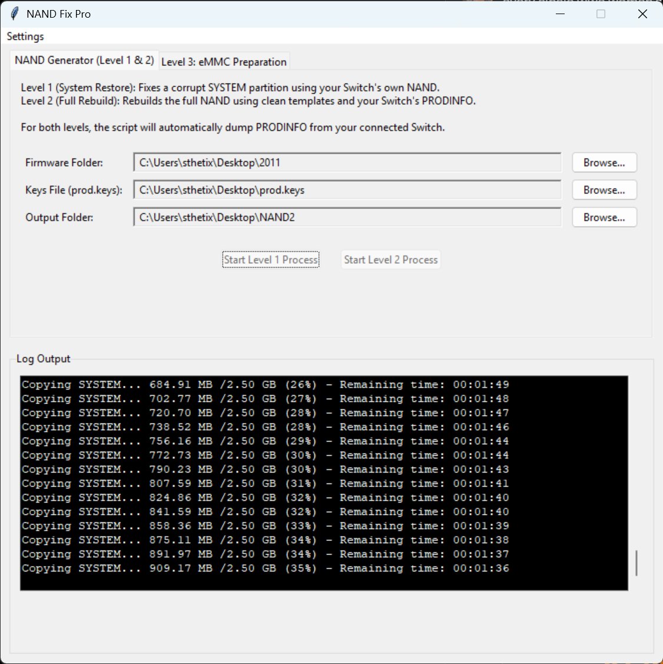Click log line showing 772.73 MB

click(x=265, y=455)
